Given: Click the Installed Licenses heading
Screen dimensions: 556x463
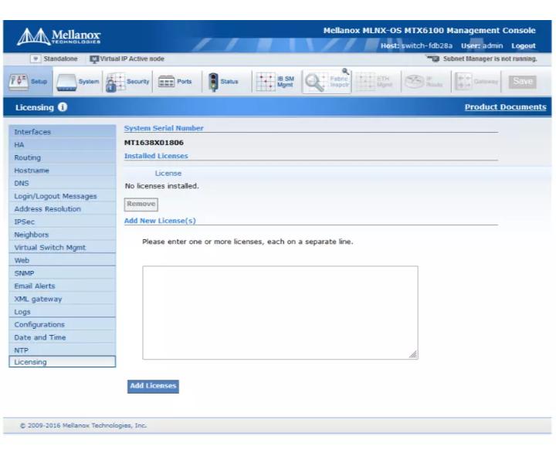Looking at the screenshot, I should (156, 156).
